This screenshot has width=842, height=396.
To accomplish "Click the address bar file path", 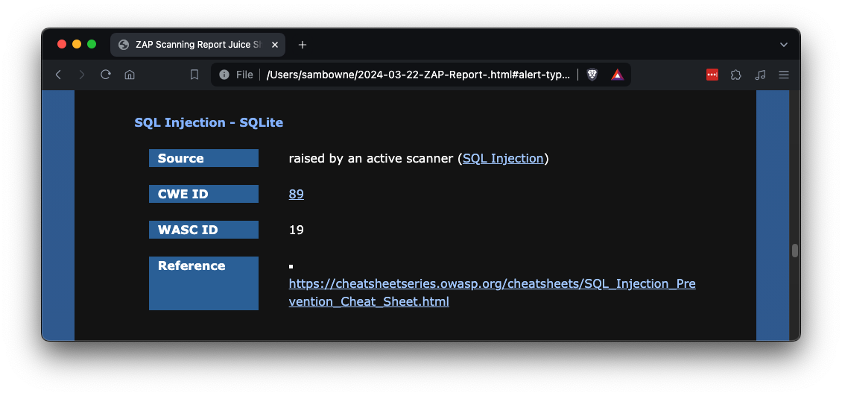I will pyautogui.click(x=417, y=75).
